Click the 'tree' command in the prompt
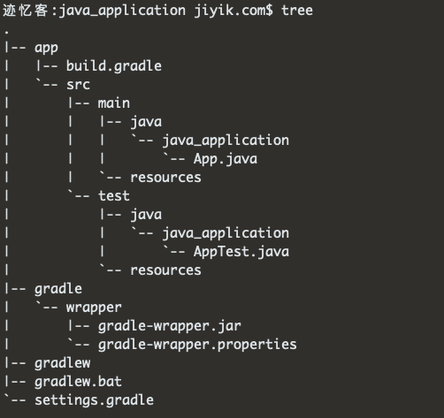444x418 pixels. point(297,11)
